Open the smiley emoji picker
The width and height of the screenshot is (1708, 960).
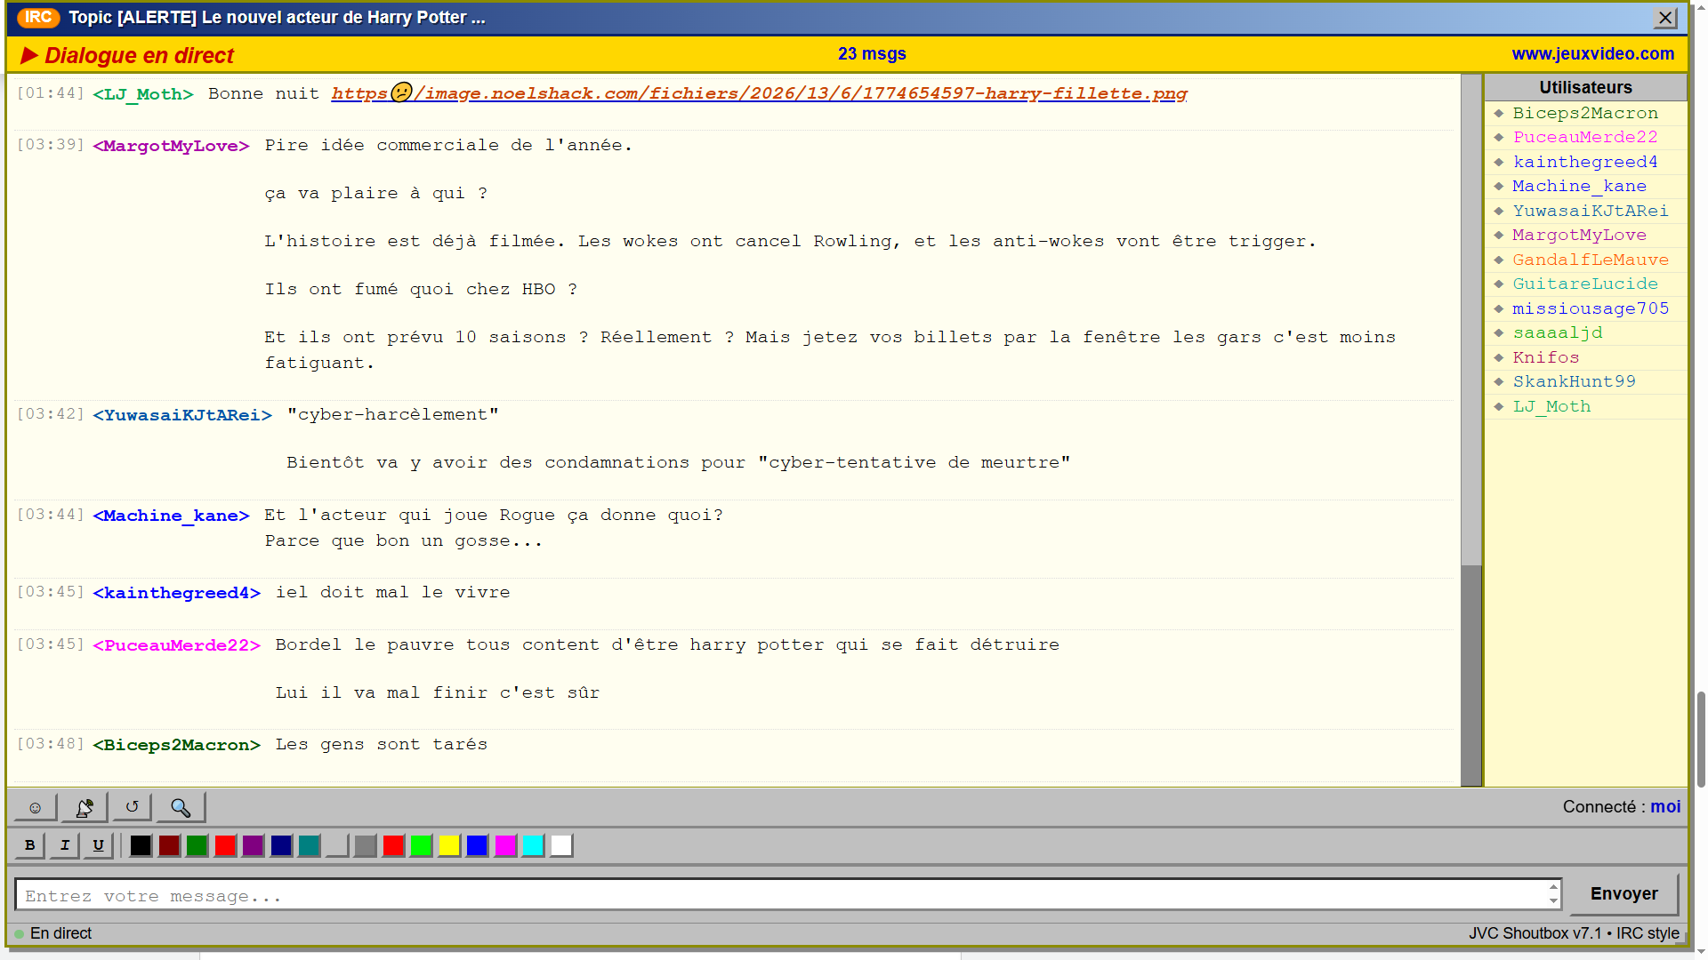tap(36, 807)
